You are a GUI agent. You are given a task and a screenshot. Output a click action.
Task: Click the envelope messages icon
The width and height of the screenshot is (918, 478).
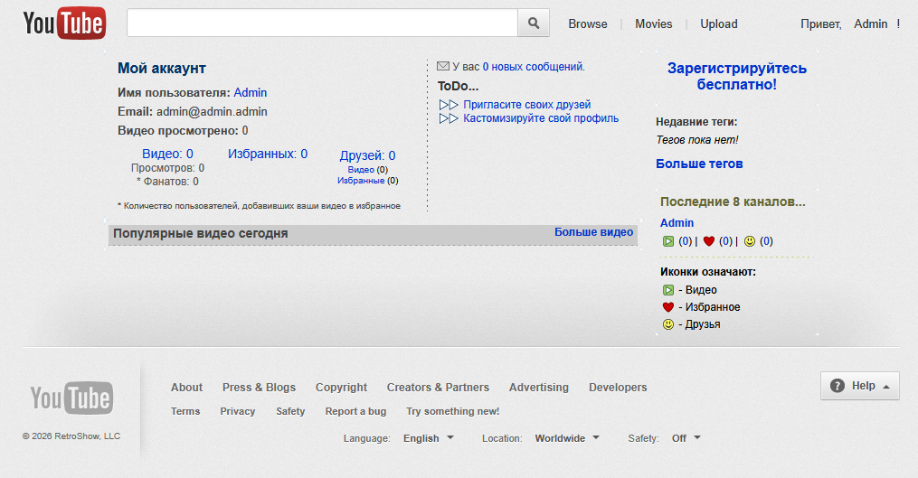443,66
